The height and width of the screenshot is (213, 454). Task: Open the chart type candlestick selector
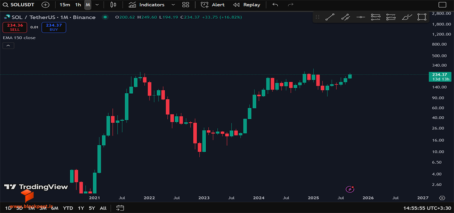click(113, 5)
